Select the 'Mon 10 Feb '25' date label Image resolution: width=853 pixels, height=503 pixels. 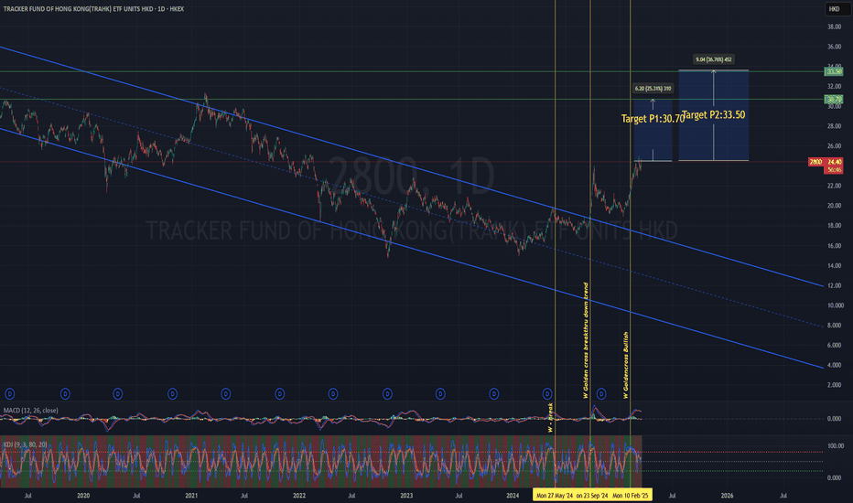(631, 496)
